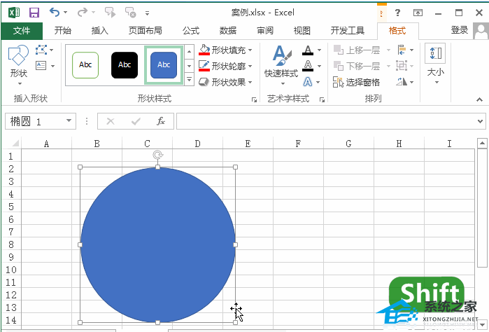Open the Name Box dropdown arrow
The width and height of the screenshot is (489, 332).
click(69, 121)
